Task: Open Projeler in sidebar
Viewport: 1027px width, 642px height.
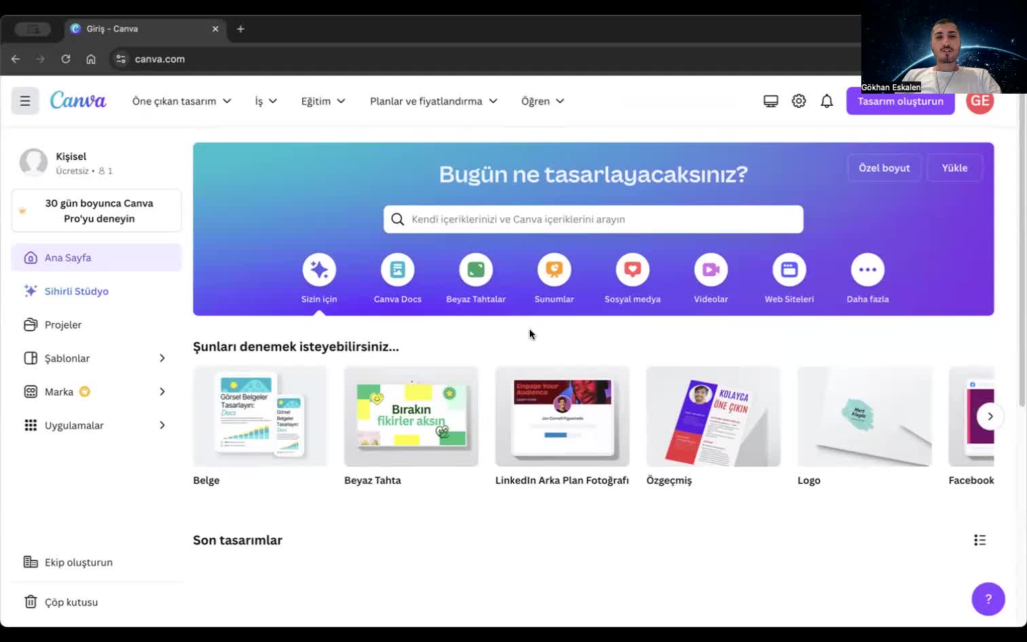Action: pyautogui.click(x=96, y=325)
